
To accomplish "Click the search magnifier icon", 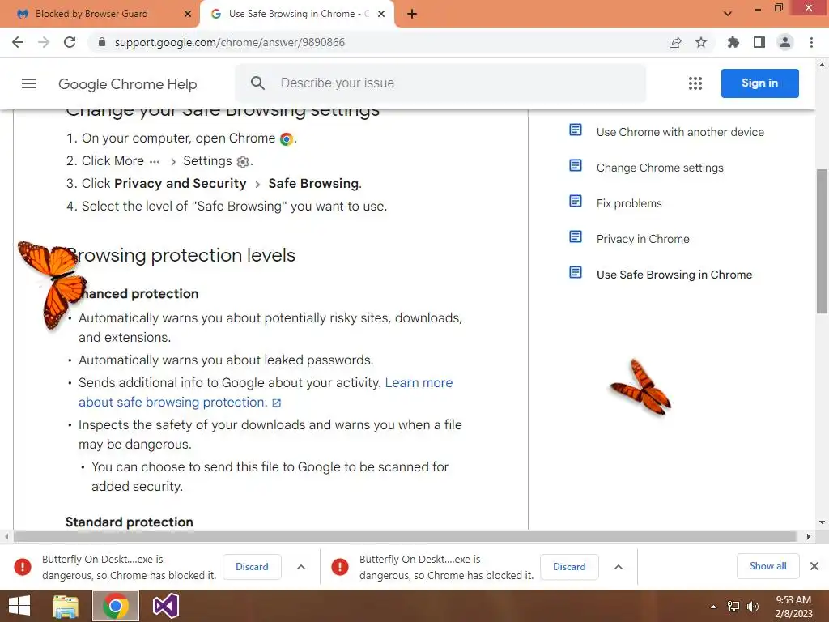I will [x=257, y=83].
